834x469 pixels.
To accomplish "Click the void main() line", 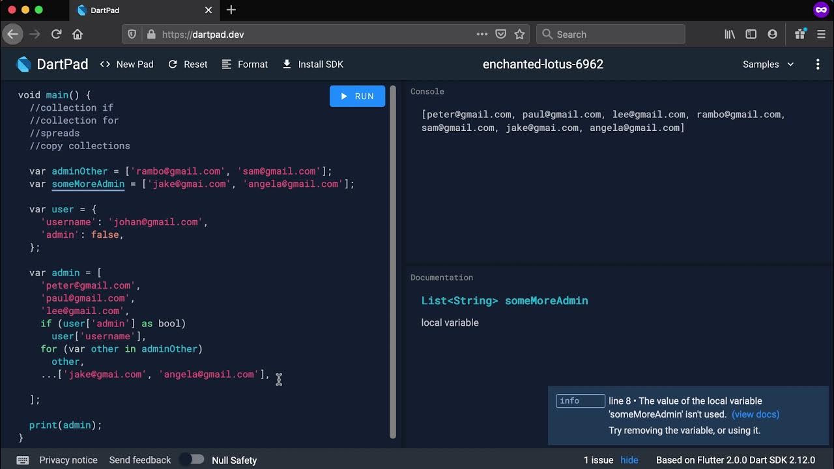I will point(55,95).
